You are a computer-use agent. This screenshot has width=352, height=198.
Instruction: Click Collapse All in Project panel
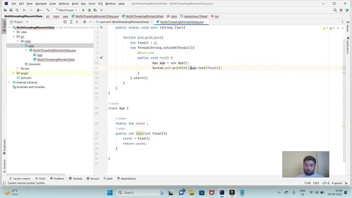pyautogui.click(x=77, y=22)
